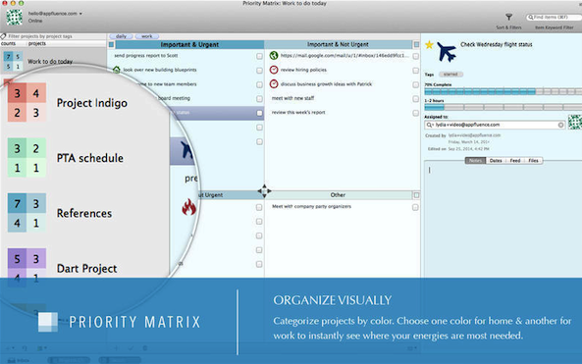The height and width of the screenshot is (364, 582).
Task: Click the square icon right of Important & Not Urgent header
Action: (x=416, y=44)
